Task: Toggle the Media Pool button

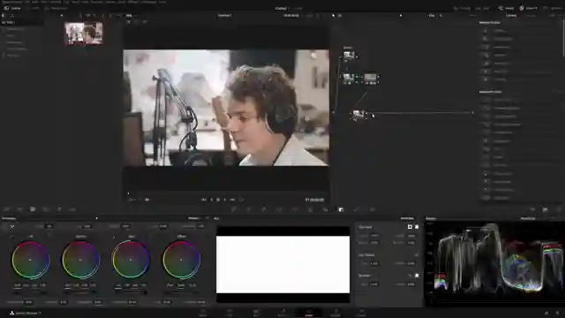Action: (x=56, y=8)
